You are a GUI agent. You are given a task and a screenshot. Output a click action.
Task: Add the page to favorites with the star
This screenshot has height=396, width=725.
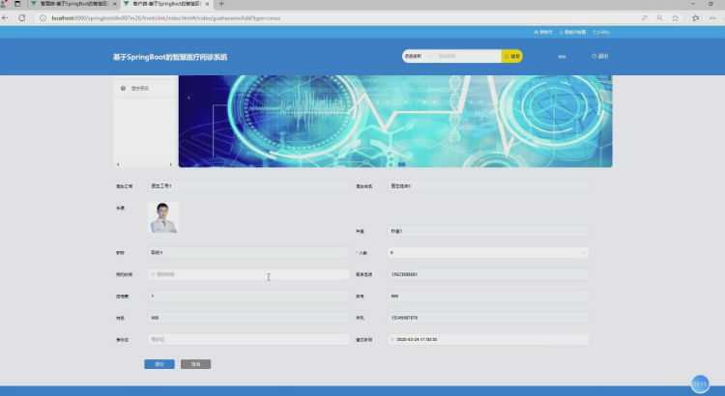[x=675, y=18]
